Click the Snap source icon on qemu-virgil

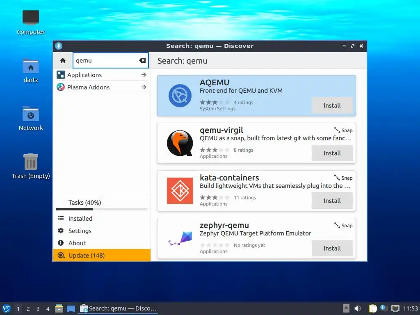pyautogui.click(x=337, y=130)
